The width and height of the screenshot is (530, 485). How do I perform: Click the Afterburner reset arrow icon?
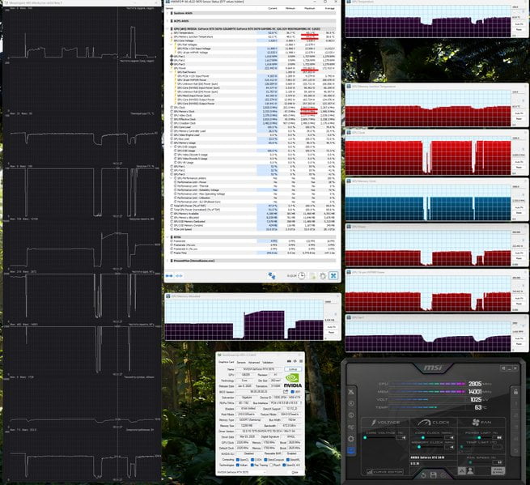click(x=423, y=474)
